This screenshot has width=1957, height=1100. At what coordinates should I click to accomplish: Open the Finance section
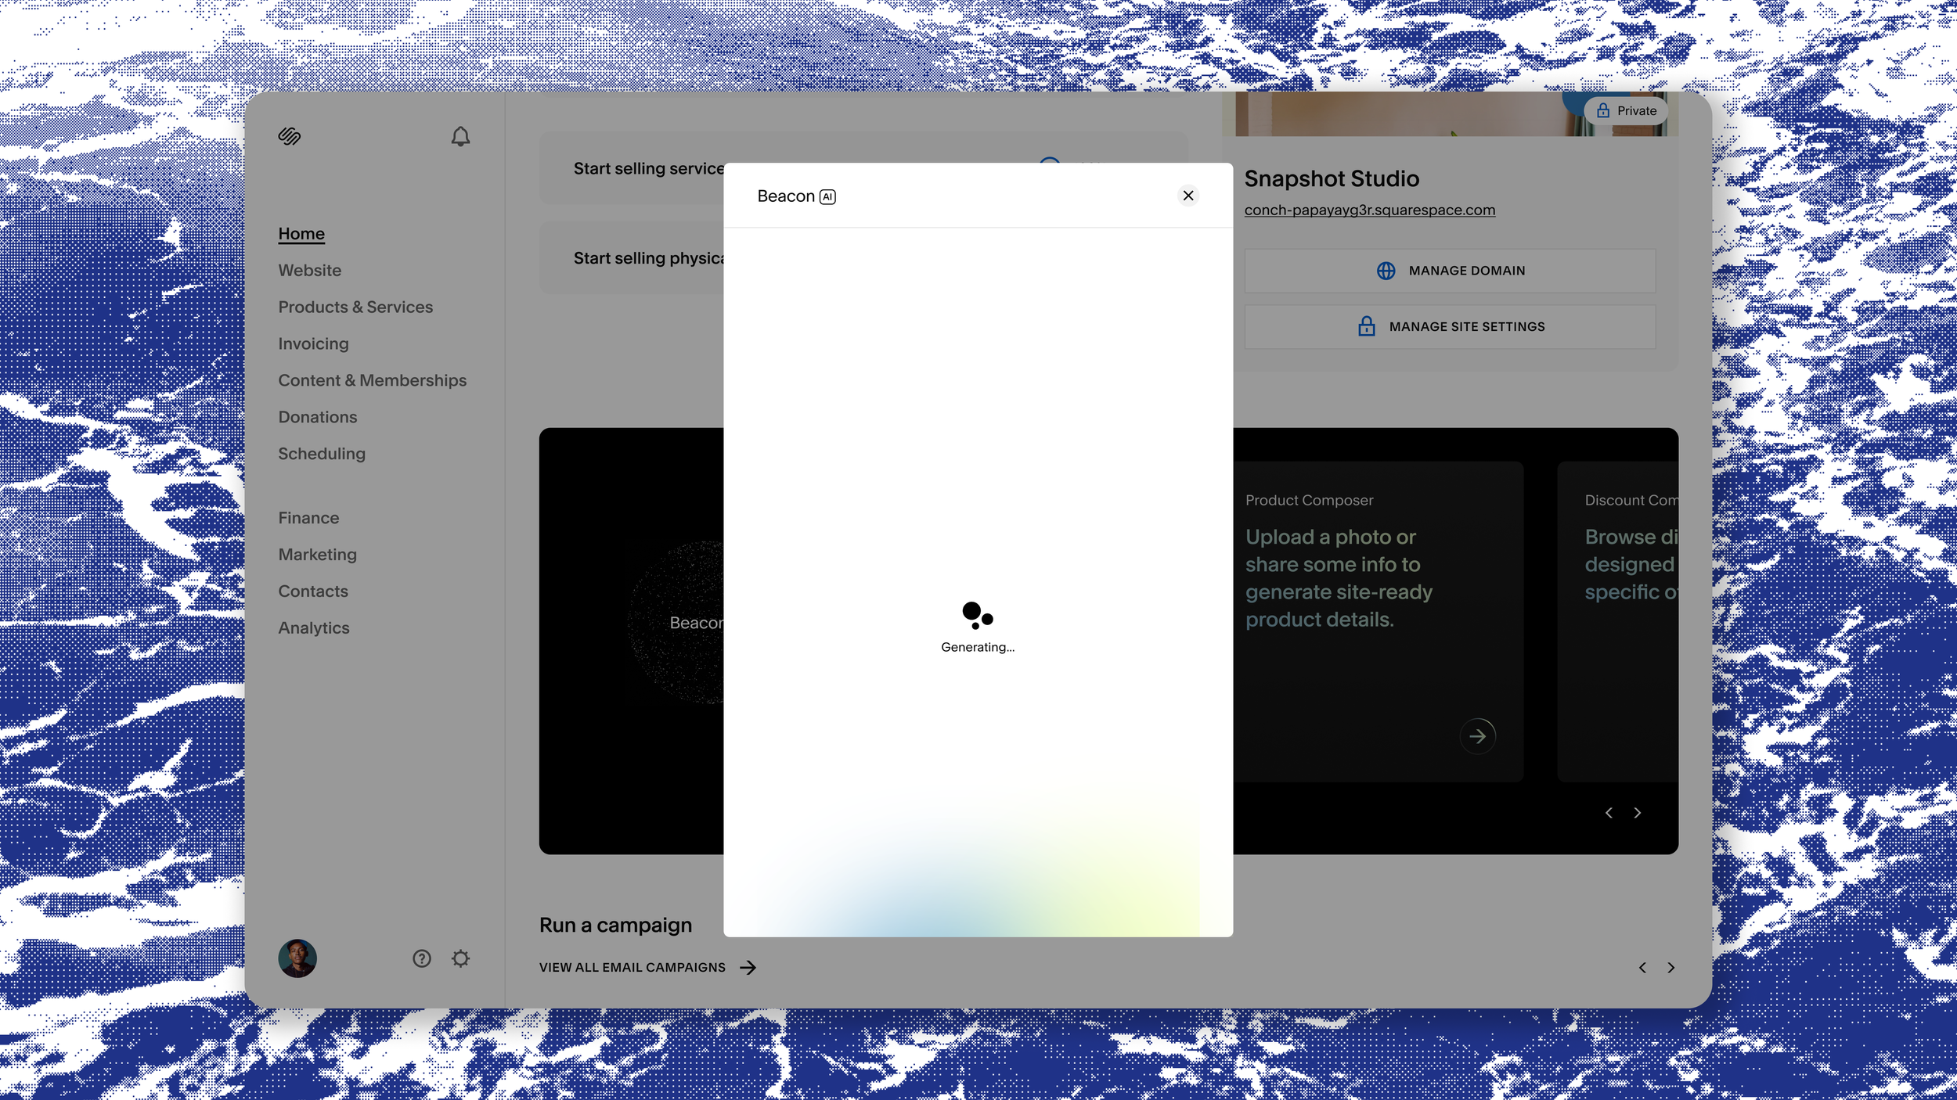coord(308,518)
